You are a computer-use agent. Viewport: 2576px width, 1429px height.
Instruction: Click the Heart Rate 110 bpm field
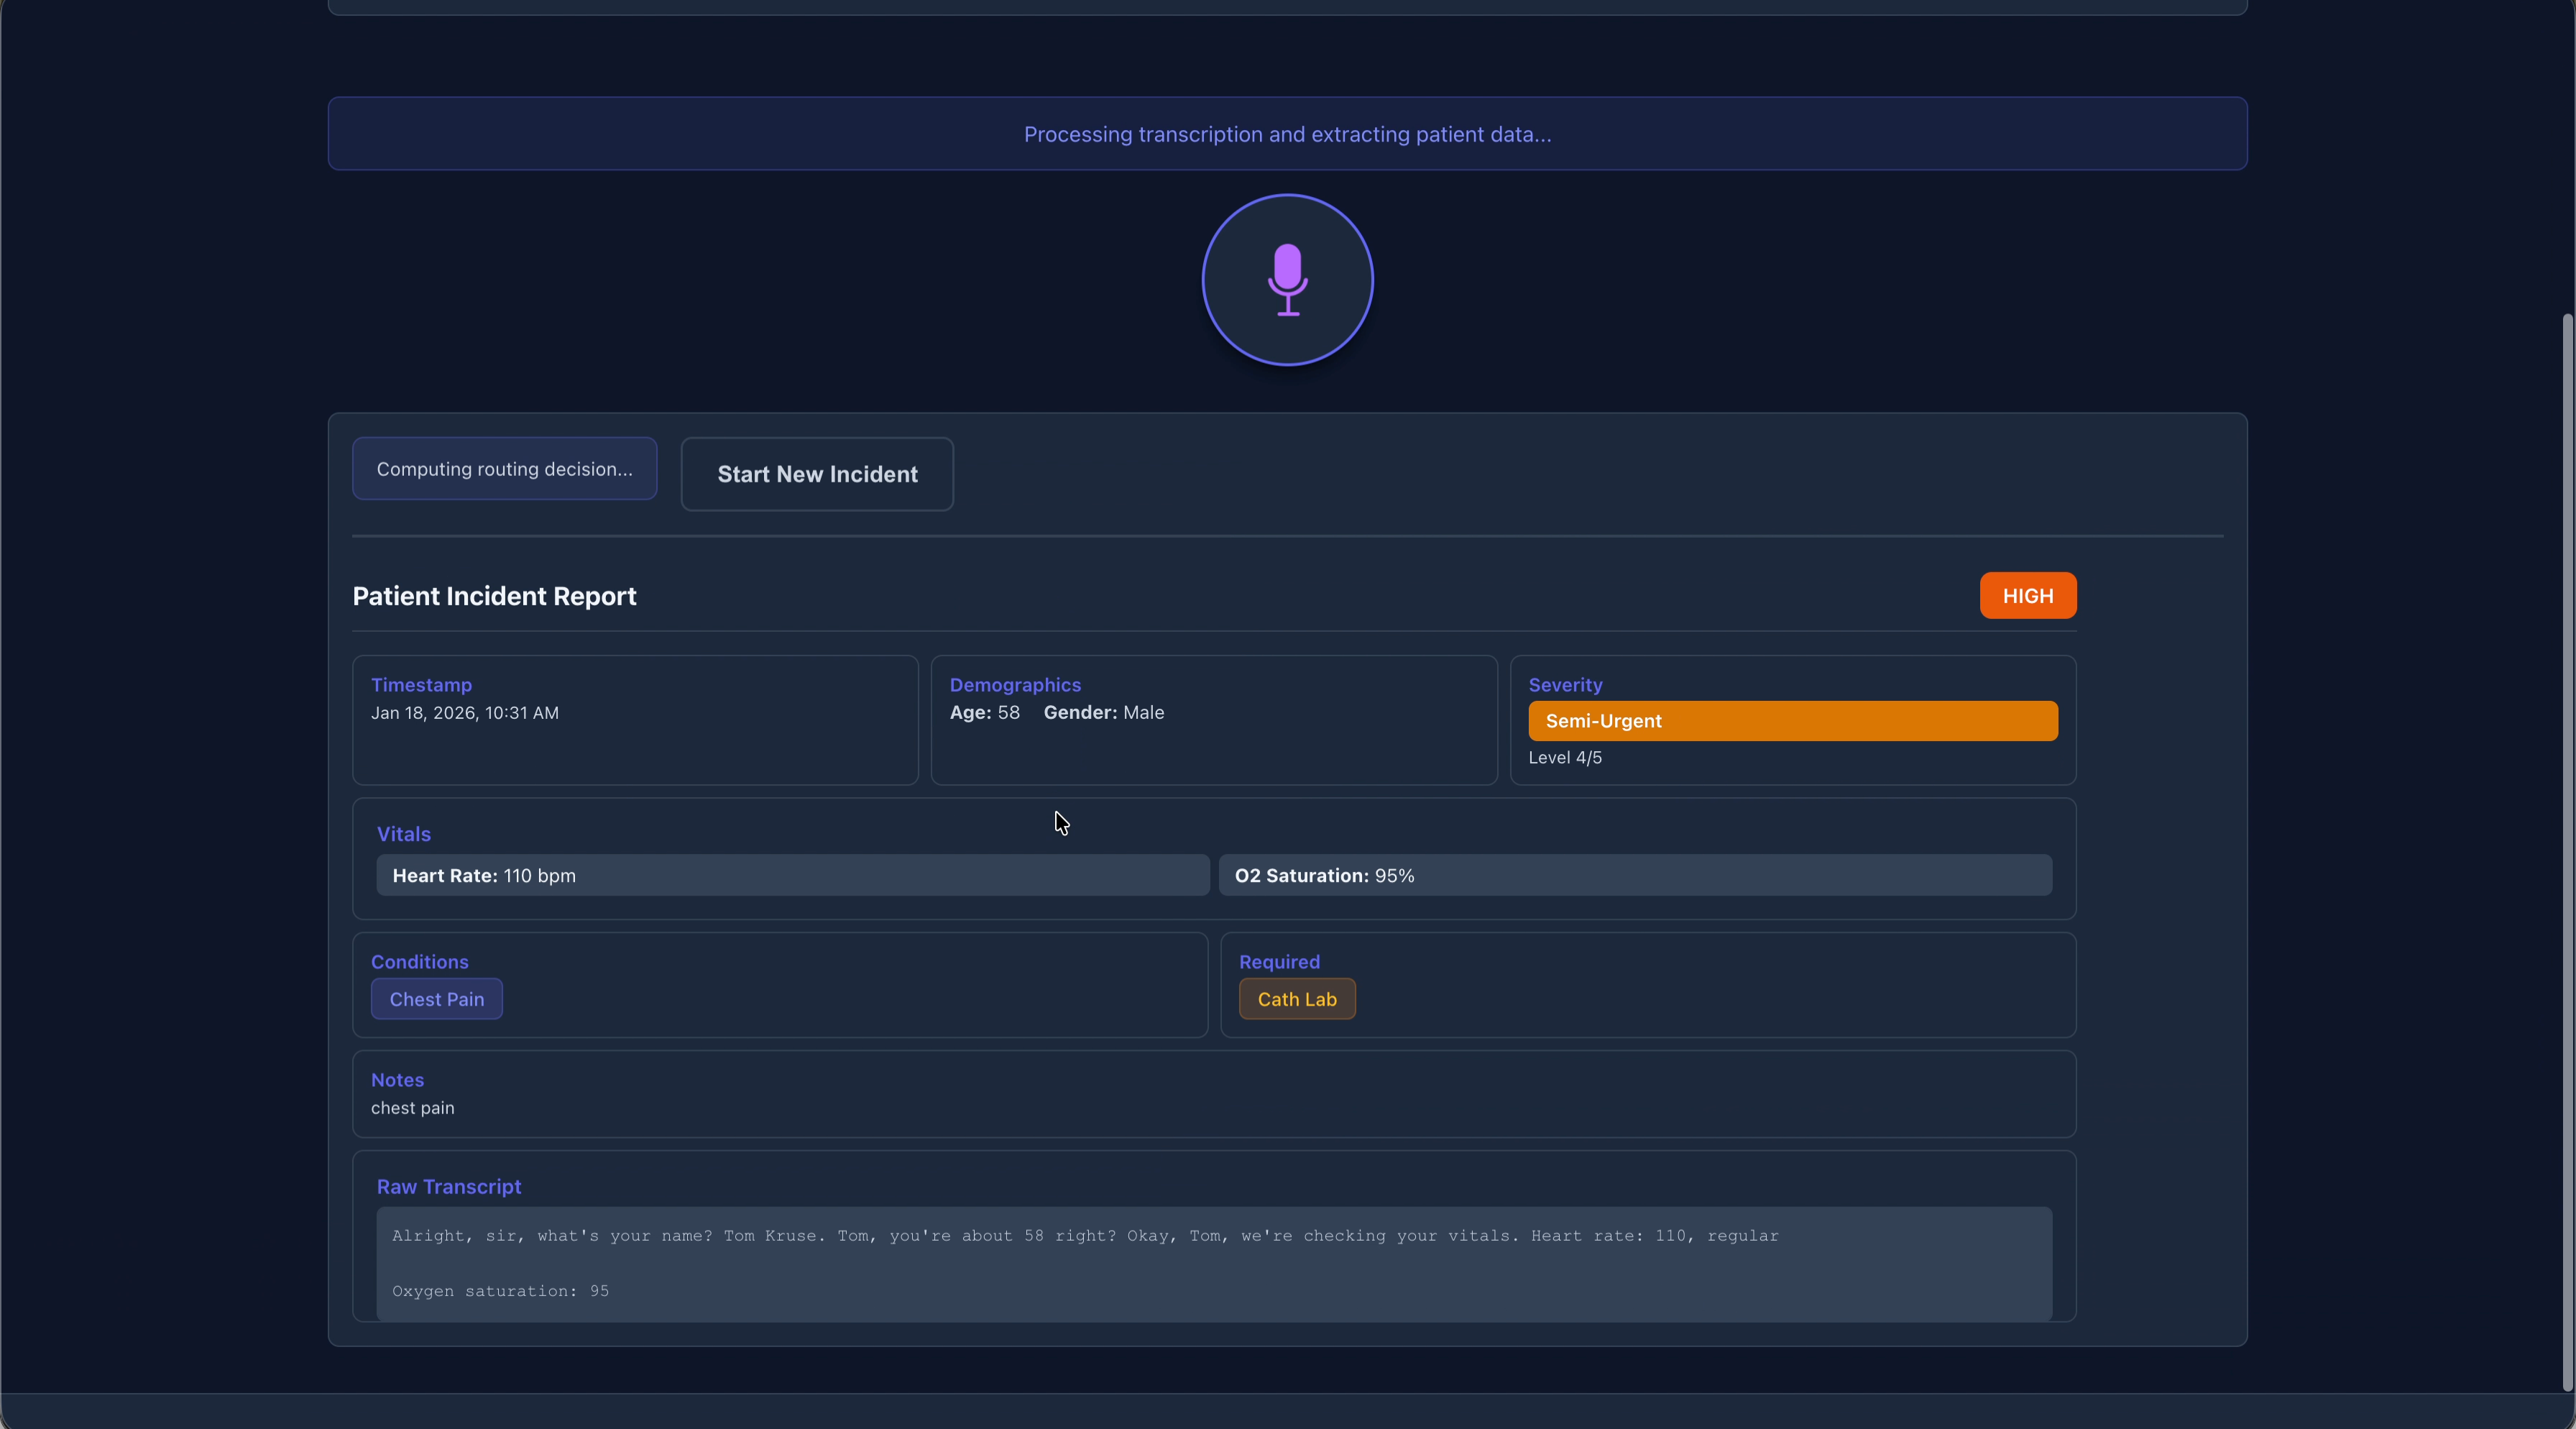792,875
